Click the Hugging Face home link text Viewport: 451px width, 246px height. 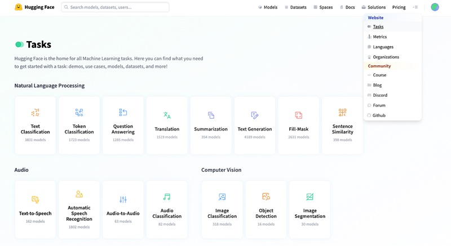coord(39,7)
